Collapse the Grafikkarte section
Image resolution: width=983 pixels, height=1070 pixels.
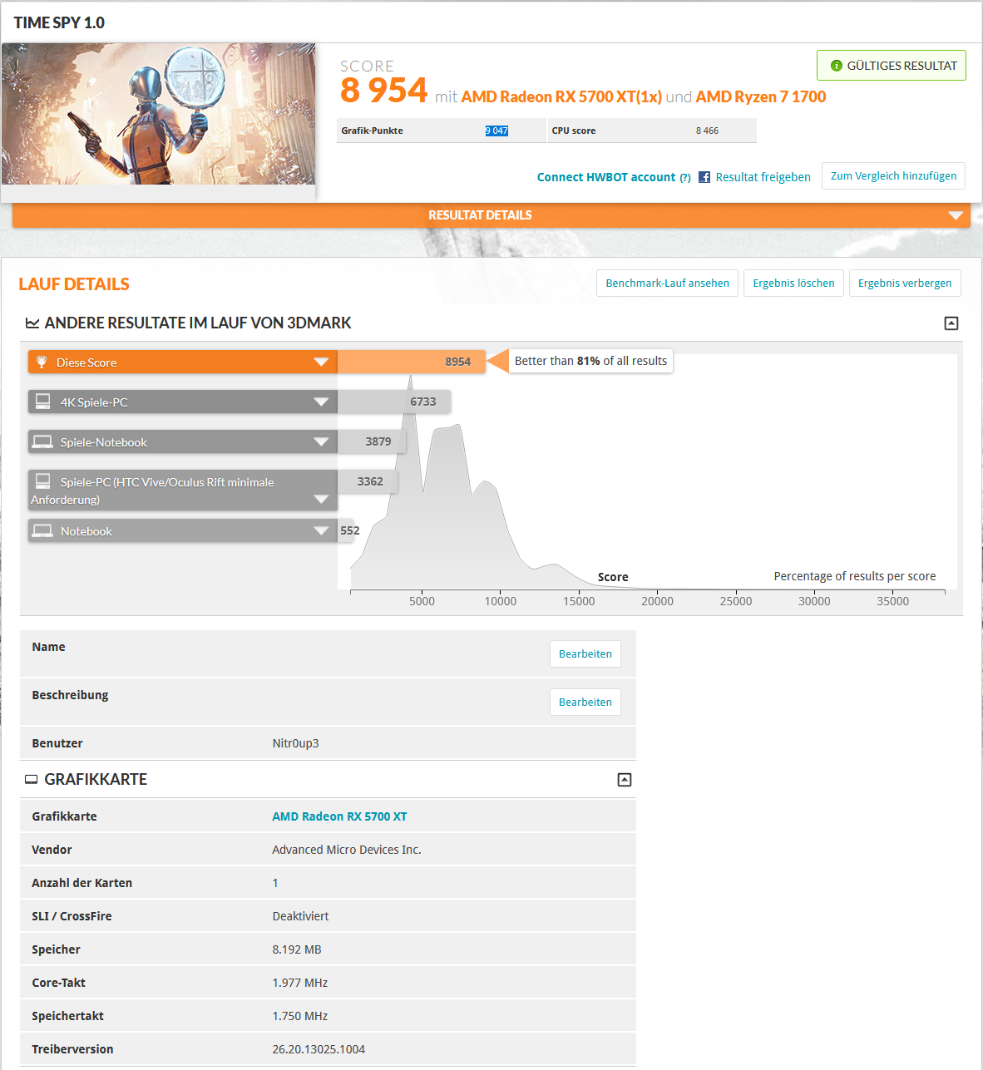point(625,780)
